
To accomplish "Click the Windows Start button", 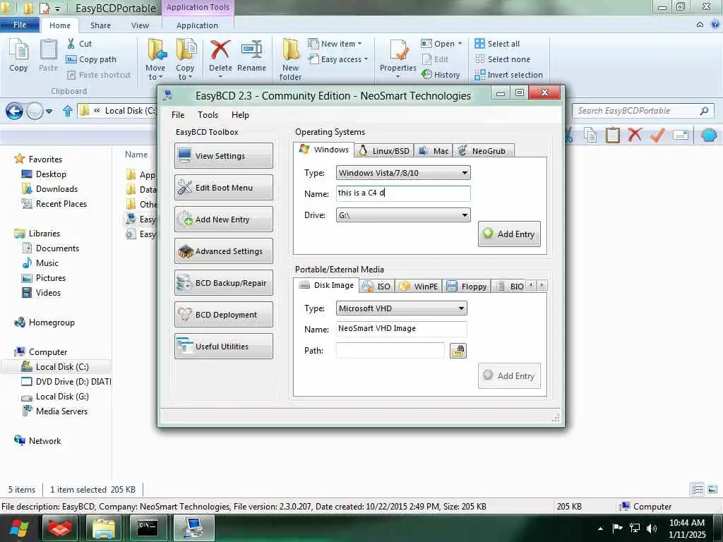I will (19, 529).
